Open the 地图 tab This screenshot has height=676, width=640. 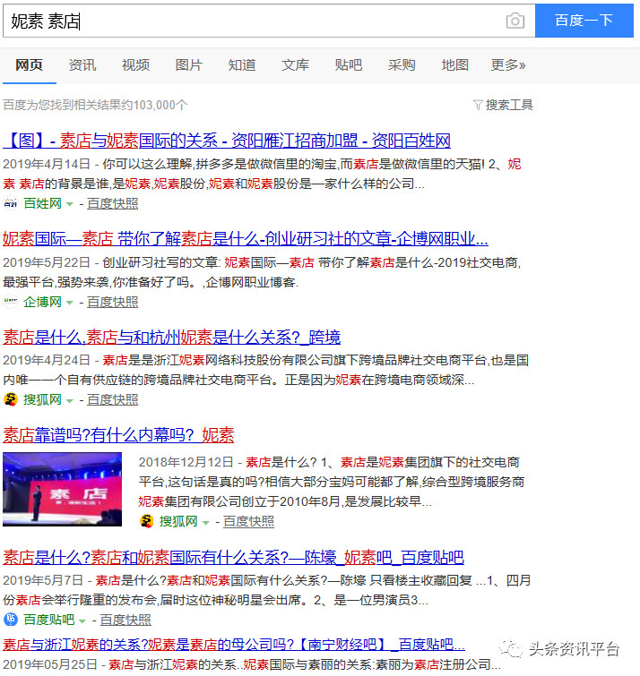click(x=454, y=64)
